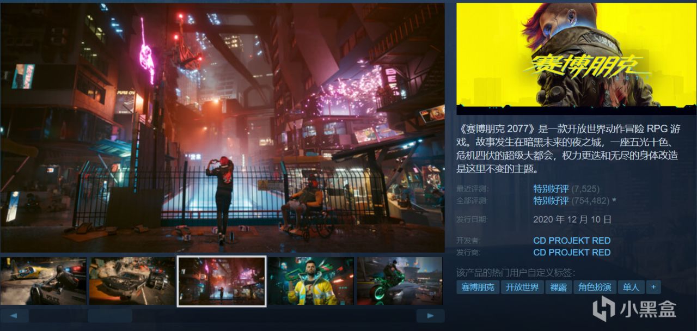Open the wrecked police cars thumbnail

pyautogui.click(x=132, y=281)
